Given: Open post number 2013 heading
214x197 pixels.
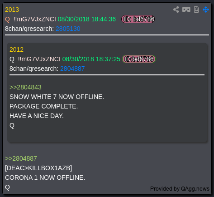Looking at the screenshot, I should point(12,10).
